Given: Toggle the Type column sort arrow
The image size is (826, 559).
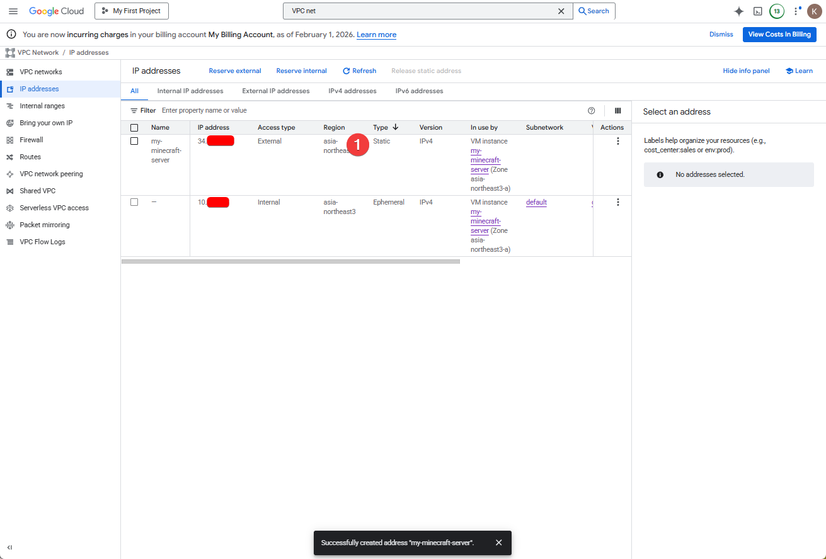Looking at the screenshot, I should coord(396,127).
